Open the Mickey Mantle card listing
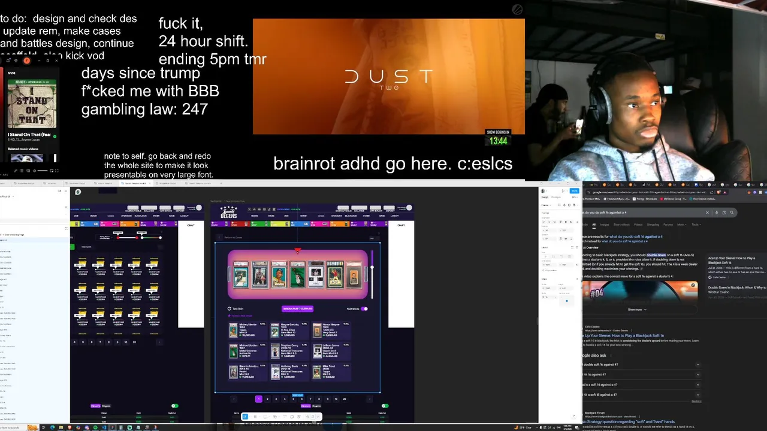The image size is (767, 431). [x=247, y=330]
